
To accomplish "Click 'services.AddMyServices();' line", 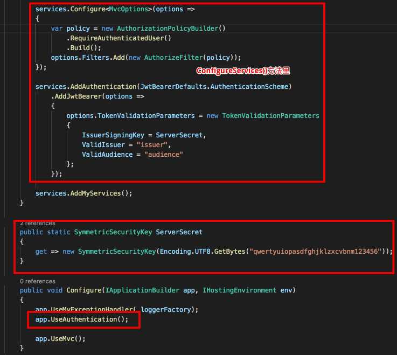I will point(83,193).
